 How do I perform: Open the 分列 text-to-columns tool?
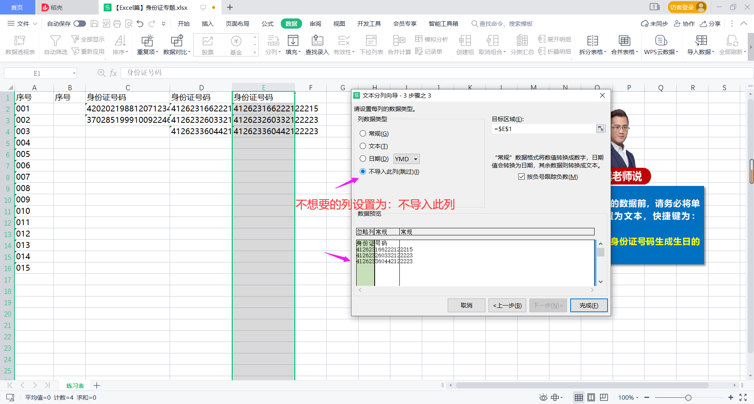pyautogui.click(x=273, y=45)
